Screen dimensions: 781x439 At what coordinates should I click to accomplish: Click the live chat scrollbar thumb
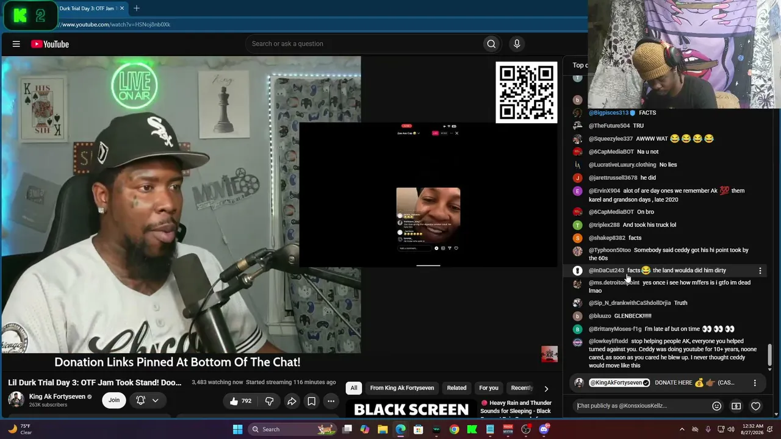(x=769, y=354)
